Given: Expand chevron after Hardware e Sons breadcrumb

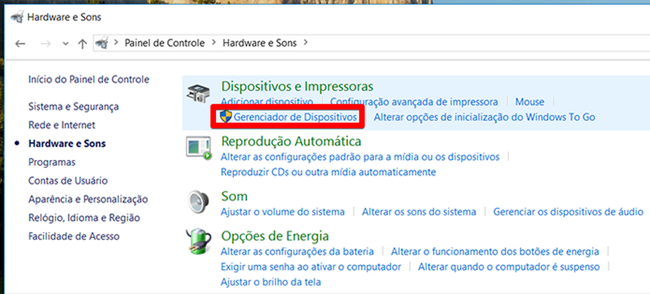Looking at the screenshot, I should pos(306,42).
